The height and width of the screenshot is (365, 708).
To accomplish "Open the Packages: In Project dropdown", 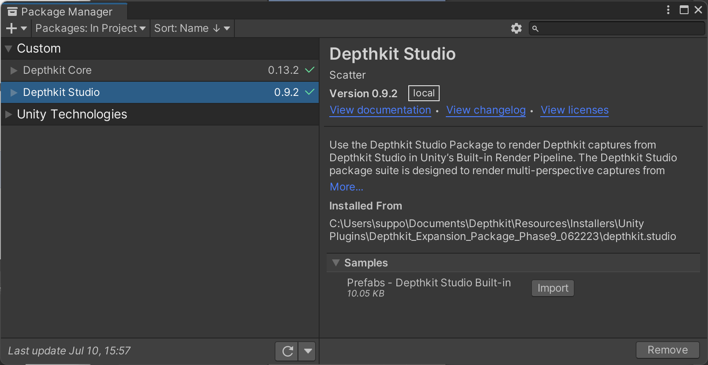I will point(90,28).
